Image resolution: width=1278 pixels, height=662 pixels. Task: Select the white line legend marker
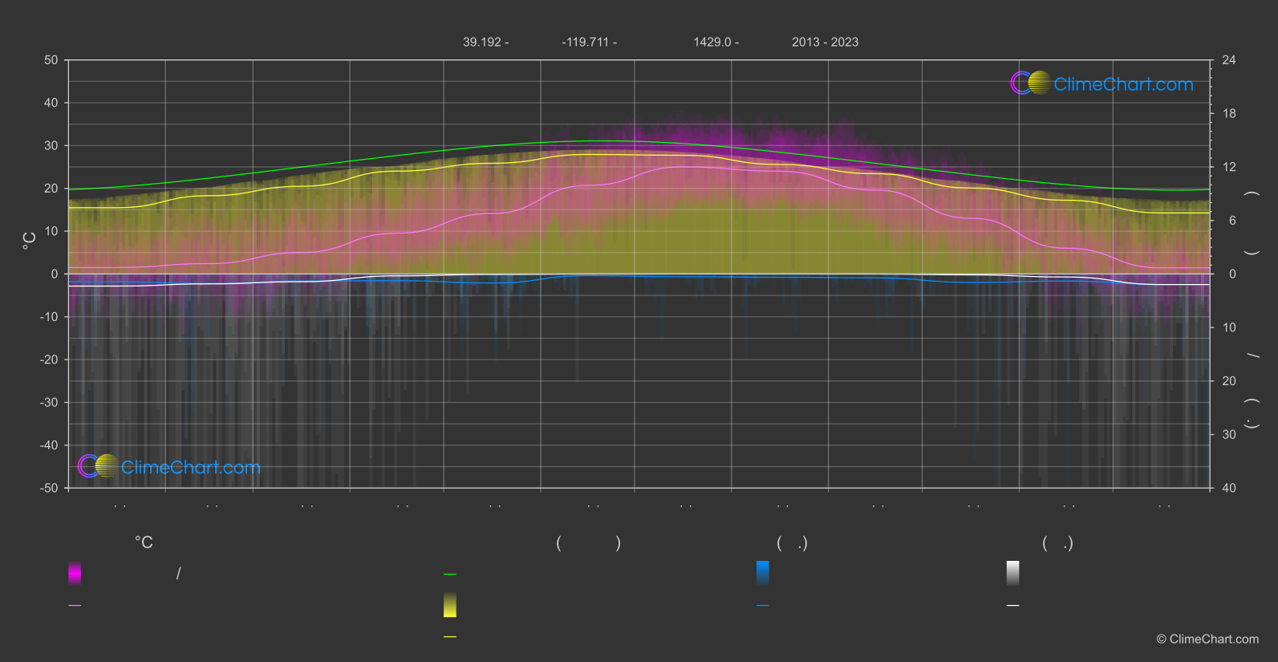click(x=1013, y=606)
